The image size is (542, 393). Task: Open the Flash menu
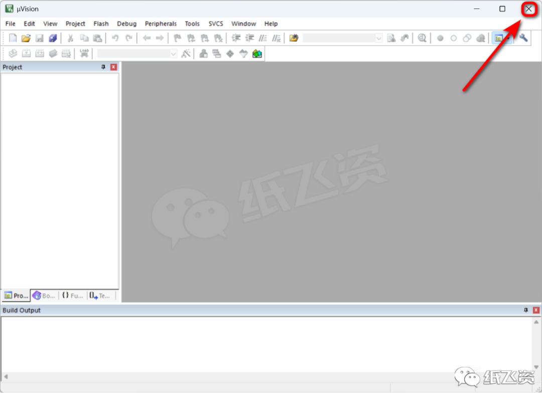(x=101, y=24)
